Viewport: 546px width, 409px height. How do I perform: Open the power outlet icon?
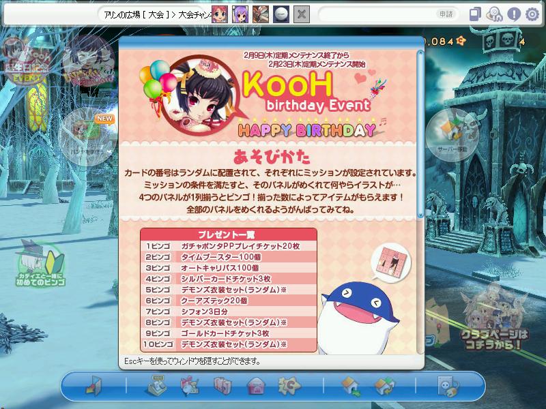coord(448,386)
